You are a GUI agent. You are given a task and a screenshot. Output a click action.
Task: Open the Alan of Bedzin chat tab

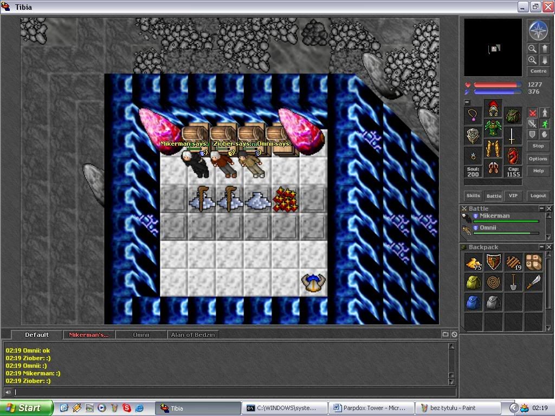[x=193, y=335]
